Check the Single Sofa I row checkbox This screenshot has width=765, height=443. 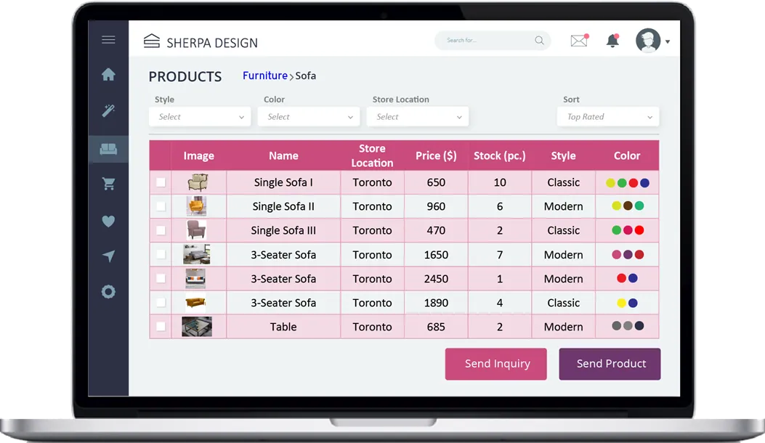[161, 182]
